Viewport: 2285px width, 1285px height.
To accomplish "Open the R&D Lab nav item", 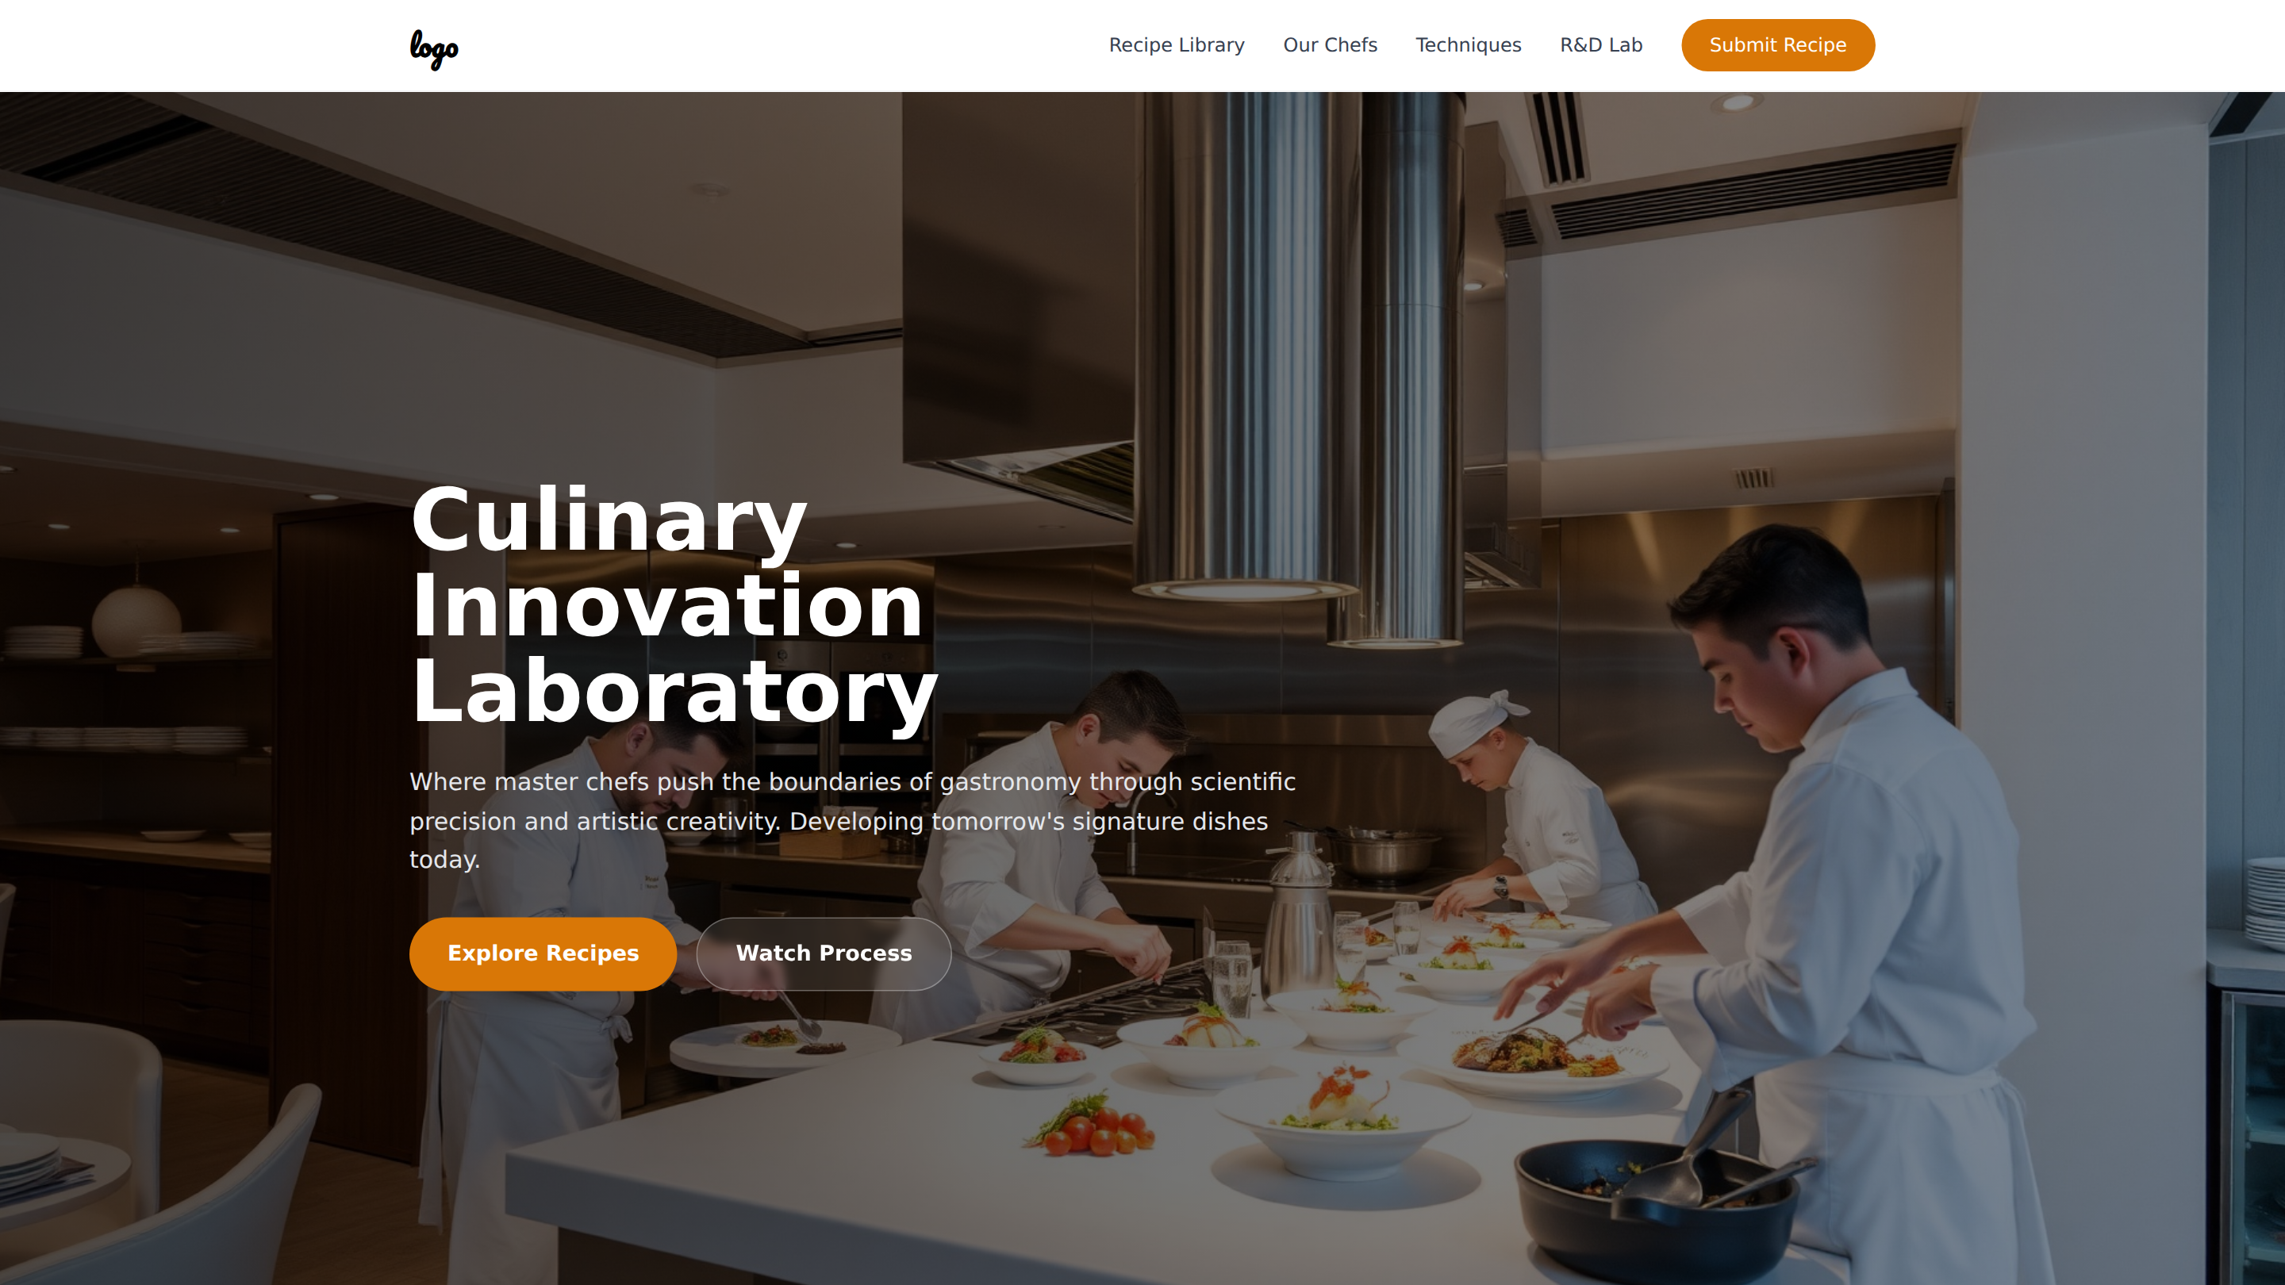I will click(1601, 45).
